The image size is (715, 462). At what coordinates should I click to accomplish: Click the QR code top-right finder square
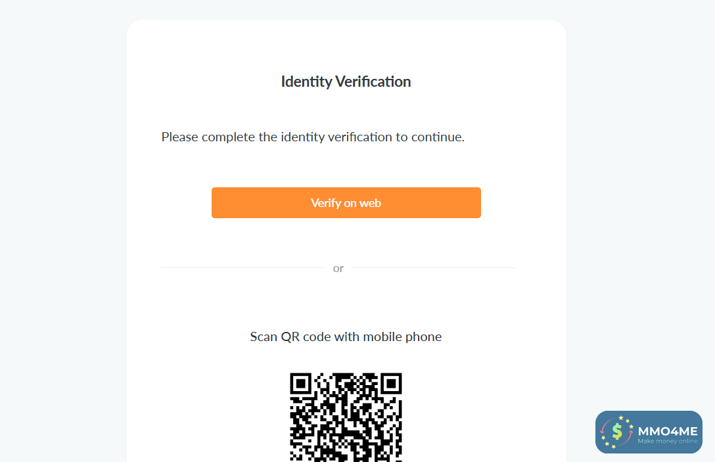pos(392,383)
